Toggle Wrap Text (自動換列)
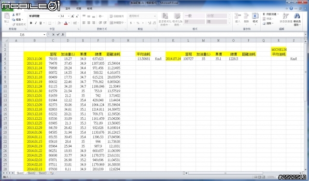The height and width of the screenshot is (181, 309). (117, 16)
